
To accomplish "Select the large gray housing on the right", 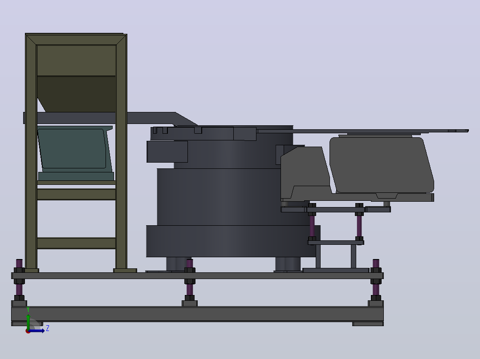I will [382, 165].
